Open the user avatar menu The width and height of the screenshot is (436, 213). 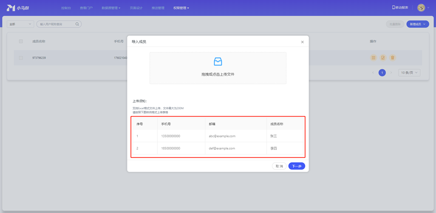click(421, 8)
